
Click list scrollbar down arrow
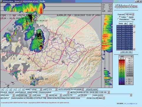click(x=134, y=49)
